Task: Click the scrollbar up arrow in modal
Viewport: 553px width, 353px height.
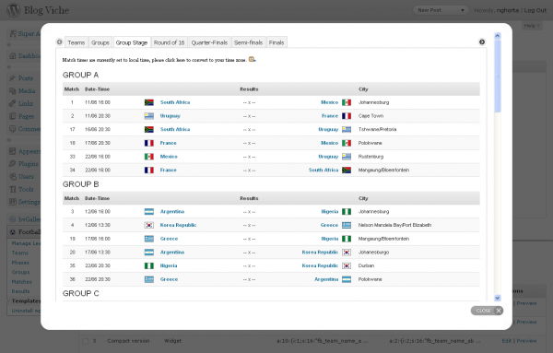Action: click(x=498, y=36)
